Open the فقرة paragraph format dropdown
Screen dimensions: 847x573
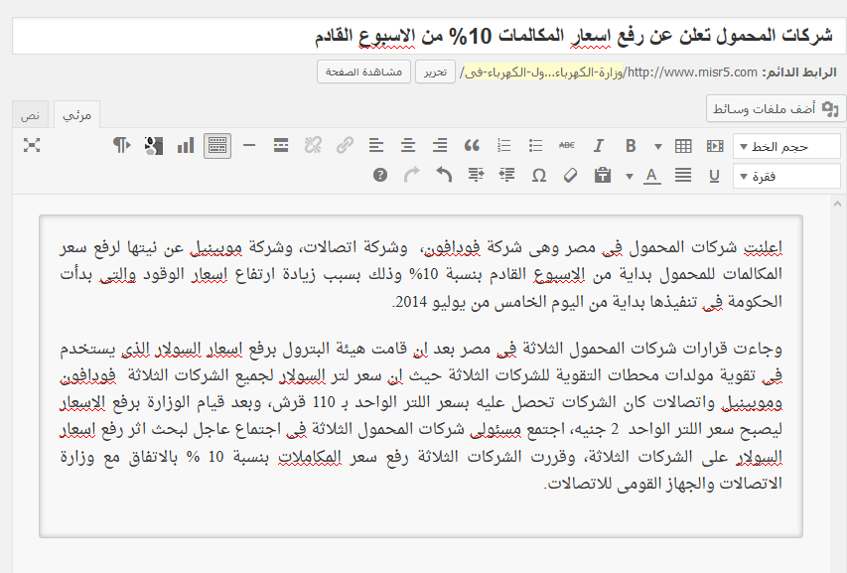(x=786, y=176)
